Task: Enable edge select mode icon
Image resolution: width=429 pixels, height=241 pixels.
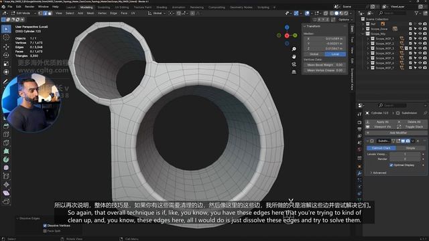Action: point(45,13)
